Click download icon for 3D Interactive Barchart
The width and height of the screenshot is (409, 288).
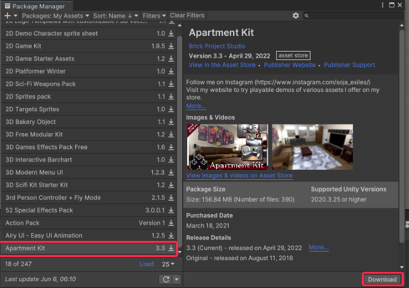(x=171, y=160)
